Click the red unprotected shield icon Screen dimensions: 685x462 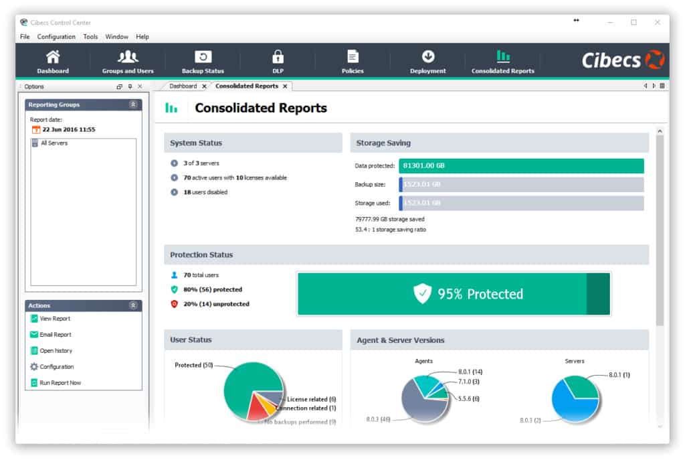(175, 304)
